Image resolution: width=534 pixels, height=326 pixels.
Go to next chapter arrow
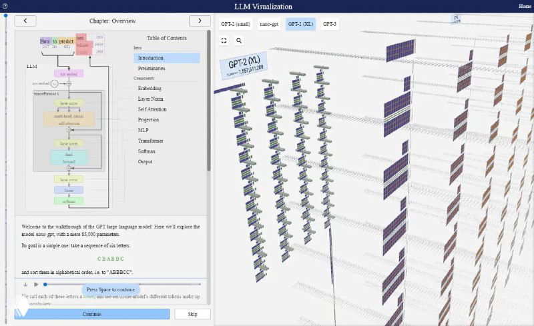[x=200, y=21]
